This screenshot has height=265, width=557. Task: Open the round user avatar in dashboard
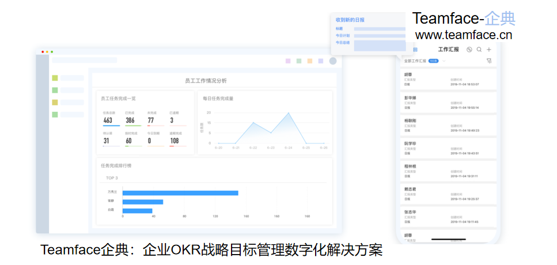click(x=333, y=61)
